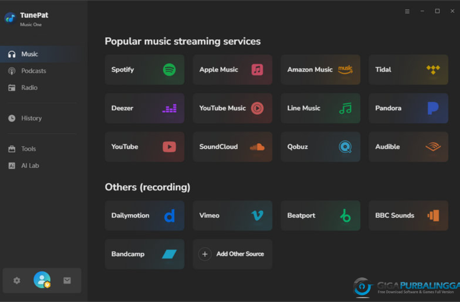This screenshot has height=302, width=460.
Task: Choose the Spotify service name
Action: pos(122,70)
